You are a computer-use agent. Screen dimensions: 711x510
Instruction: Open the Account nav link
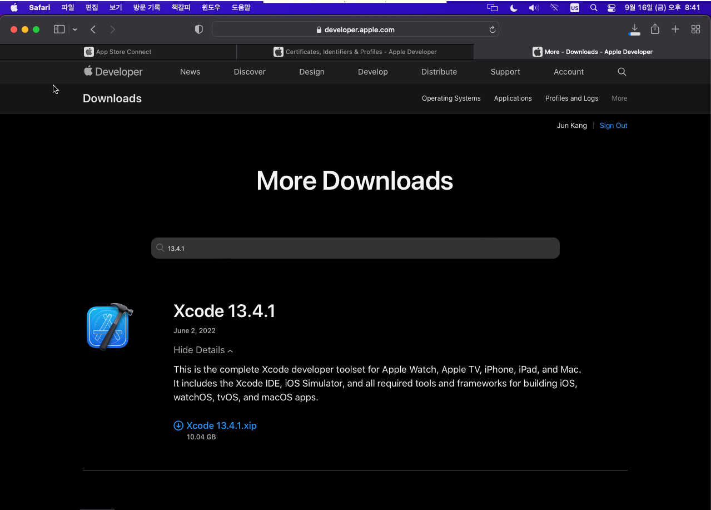[x=569, y=72]
